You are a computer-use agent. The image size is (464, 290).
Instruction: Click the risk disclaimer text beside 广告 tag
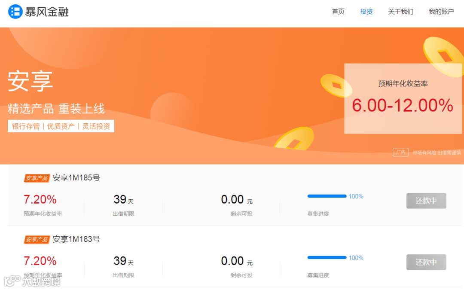pos(437,153)
